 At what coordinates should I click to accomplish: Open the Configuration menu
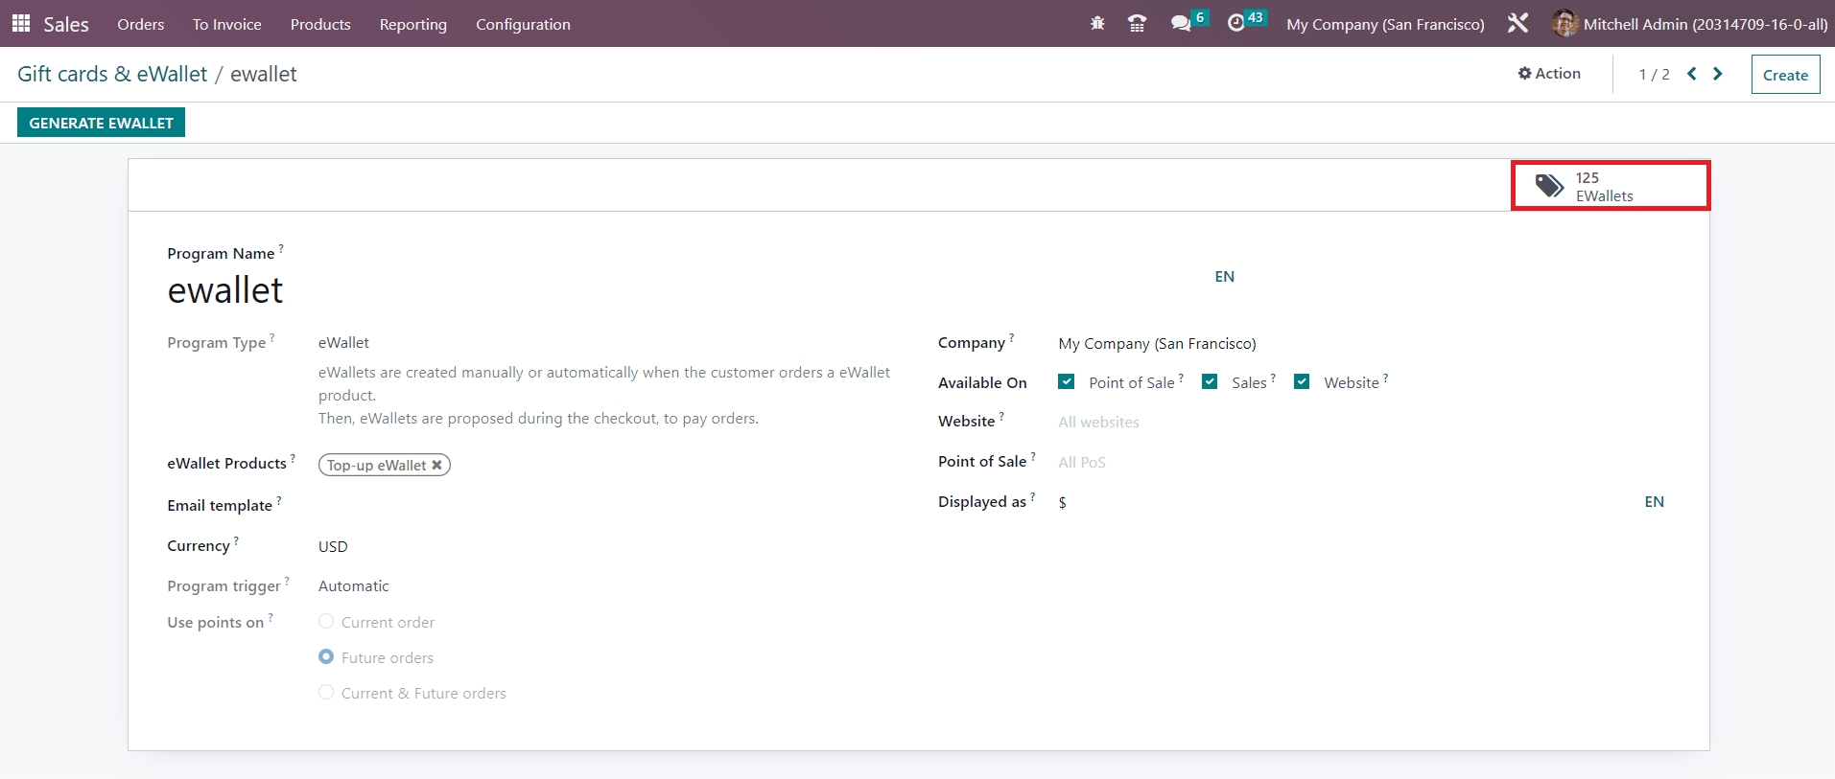click(x=523, y=24)
